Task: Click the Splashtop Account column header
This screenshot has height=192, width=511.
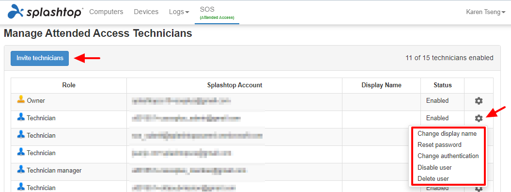Action: (234, 85)
